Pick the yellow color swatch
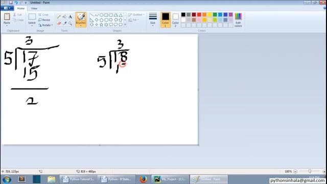This screenshot has height=184, width=327. [x=209, y=15]
